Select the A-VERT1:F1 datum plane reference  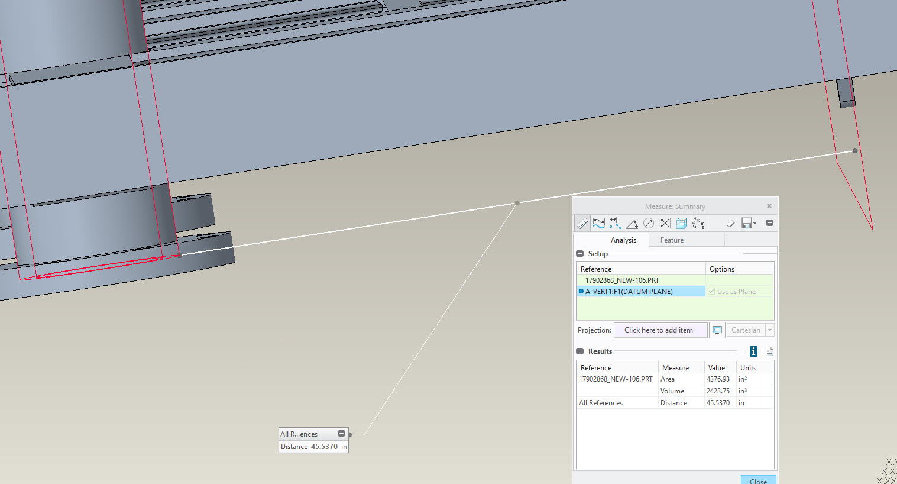(628, 291)
